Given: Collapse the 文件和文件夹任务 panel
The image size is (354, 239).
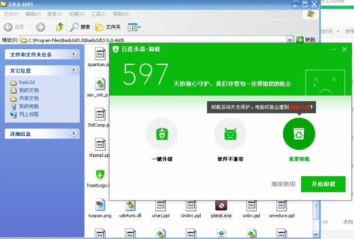Looking at the screenshot, I should [74, 54].
